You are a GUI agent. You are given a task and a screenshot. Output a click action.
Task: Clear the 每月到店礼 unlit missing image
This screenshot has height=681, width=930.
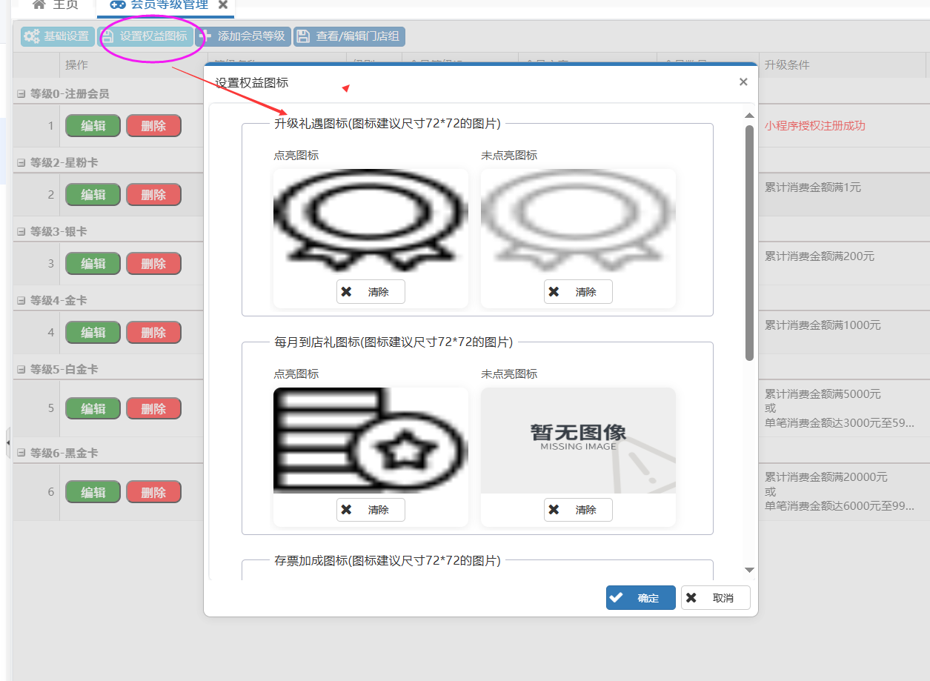[x=578, y=510]
